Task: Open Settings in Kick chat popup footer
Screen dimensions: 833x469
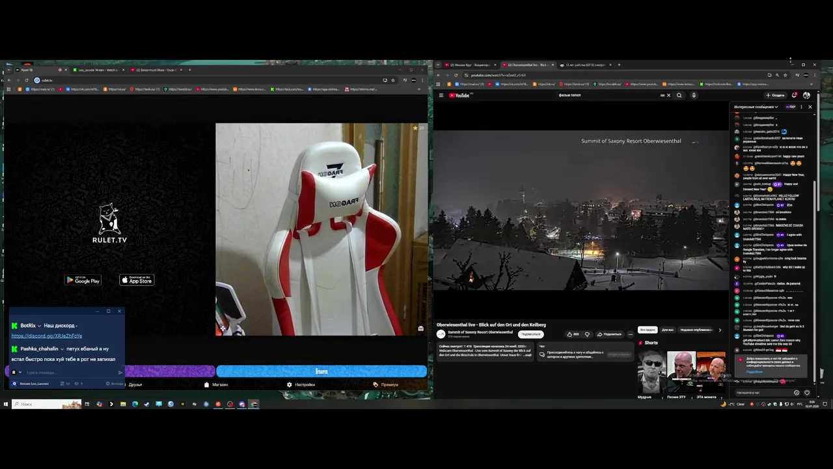Action: 116,384
